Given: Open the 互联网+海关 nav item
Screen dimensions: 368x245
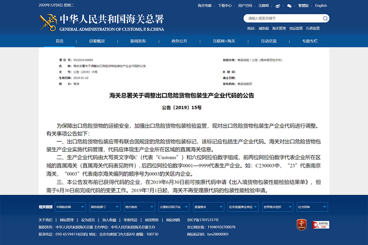Looking at the screenshot, I should tap(224, 41).
